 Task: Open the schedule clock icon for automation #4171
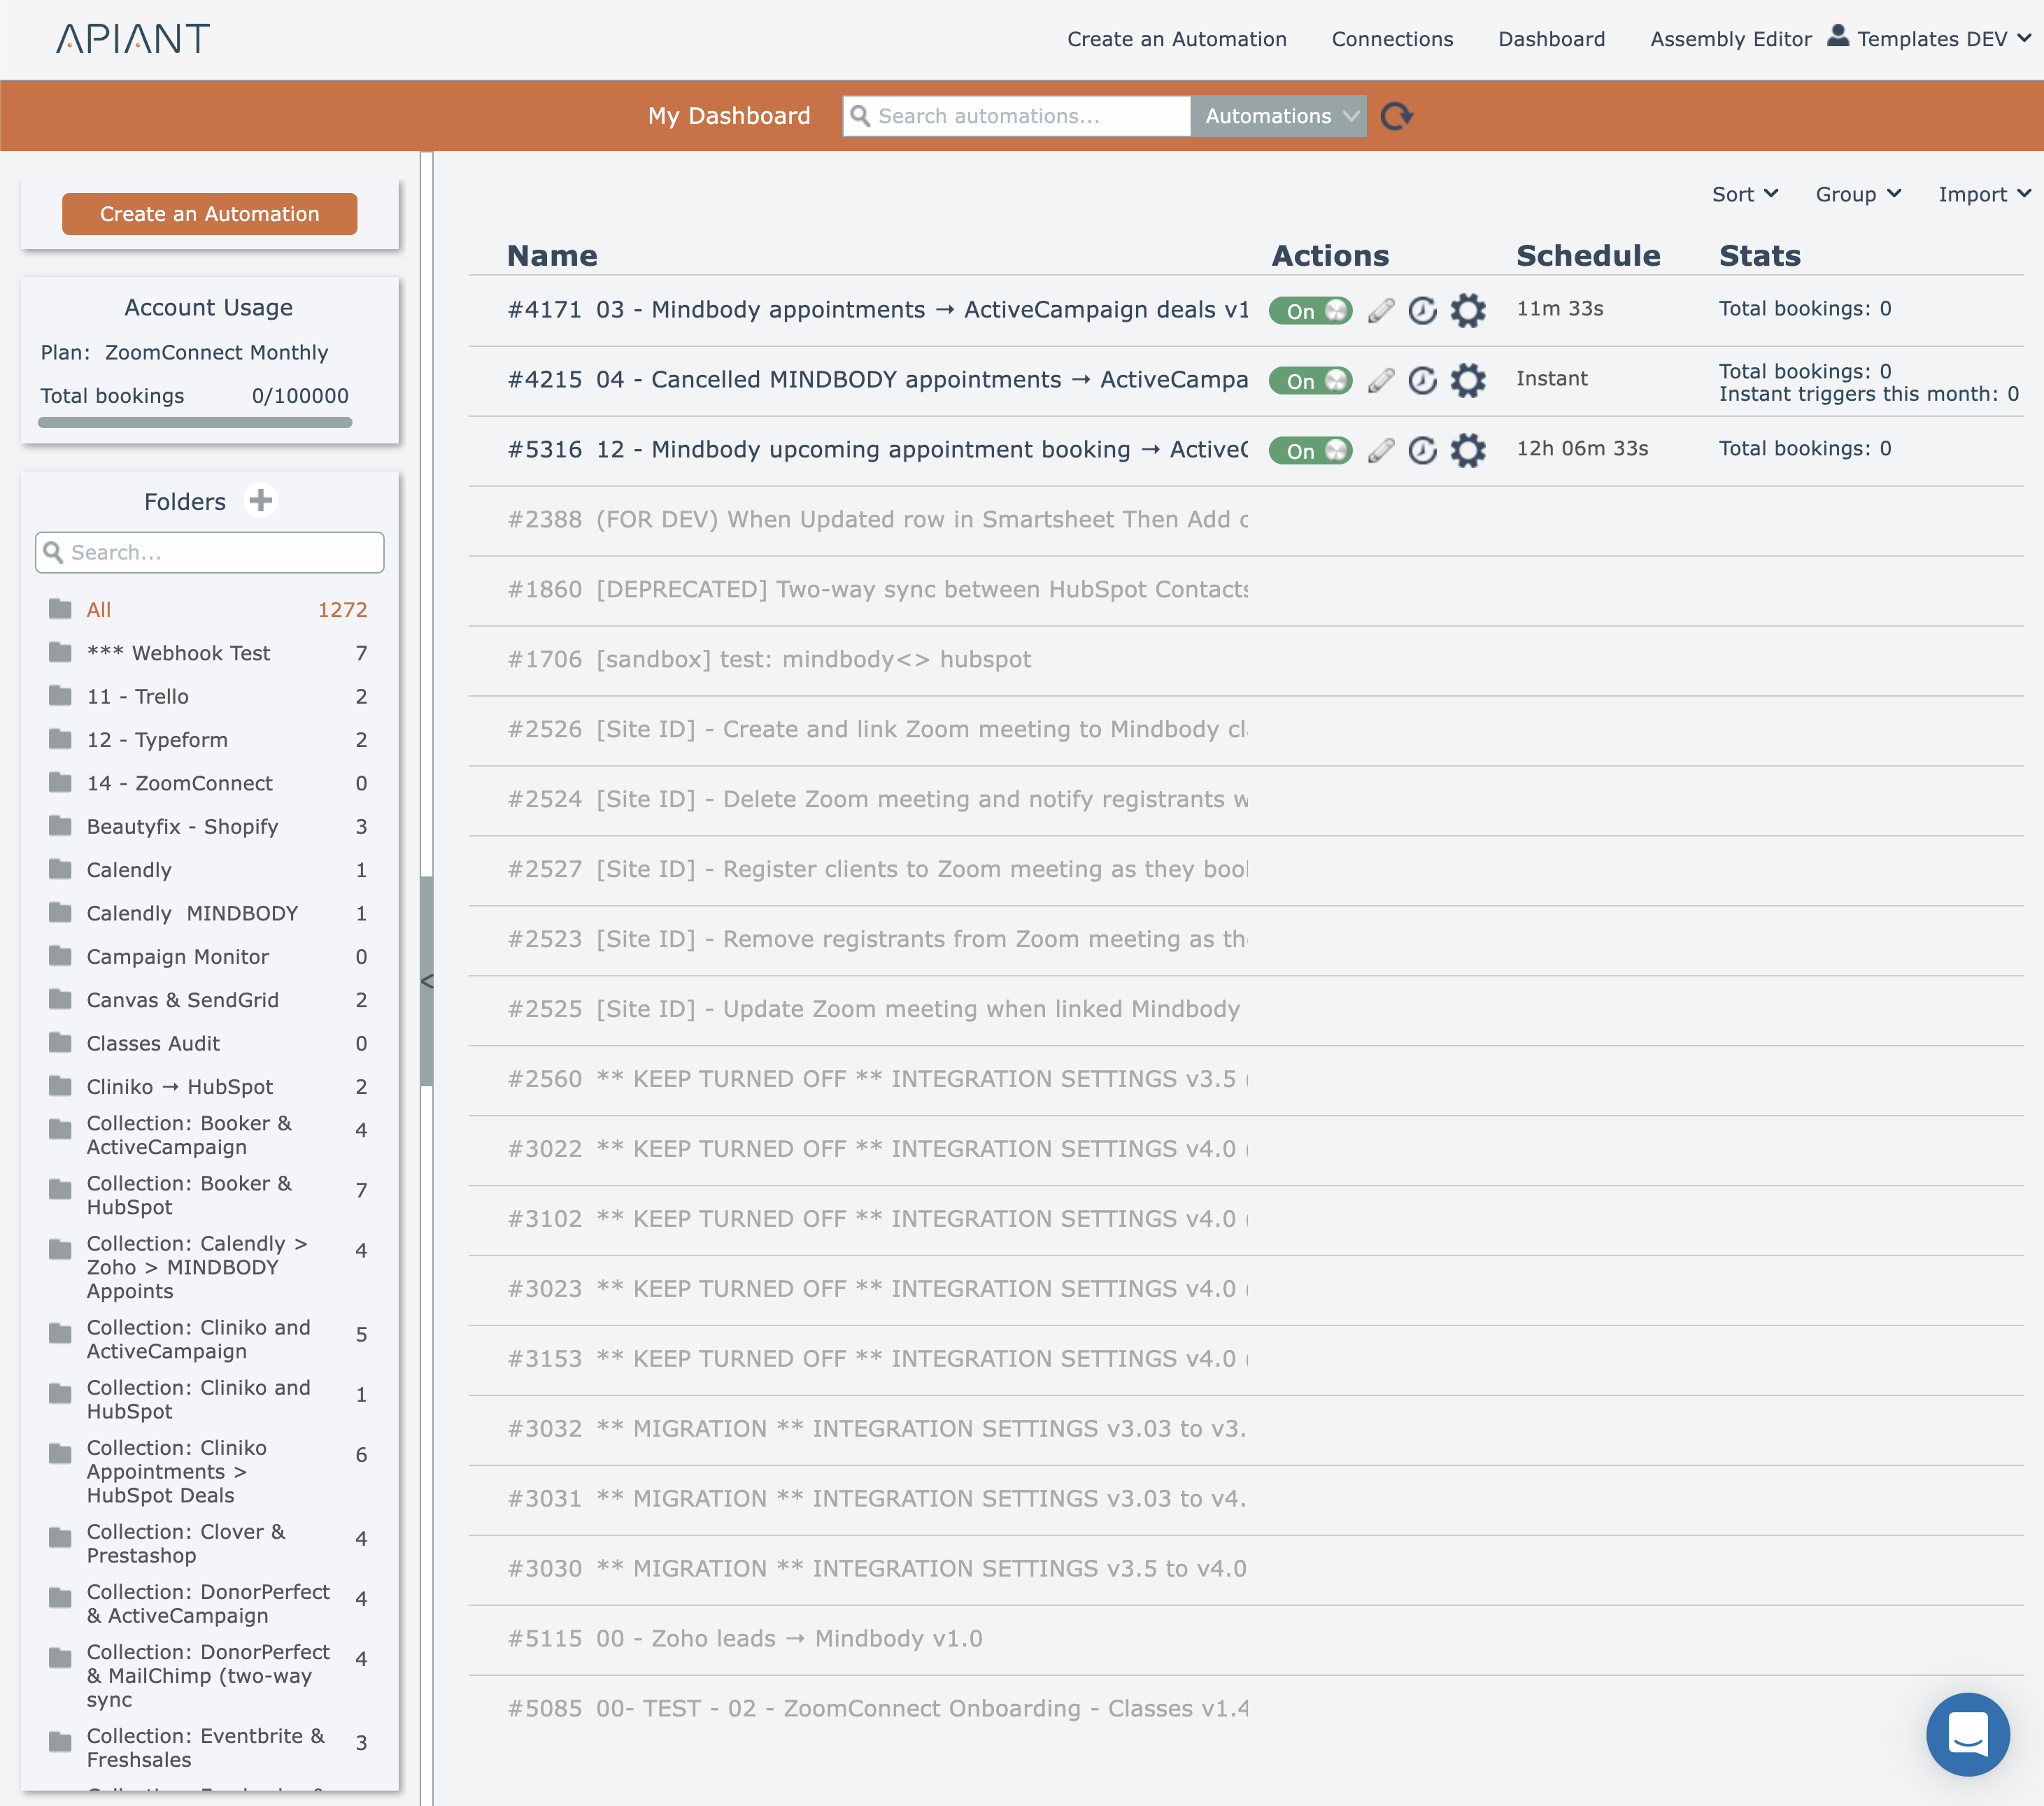point(1422,310)
